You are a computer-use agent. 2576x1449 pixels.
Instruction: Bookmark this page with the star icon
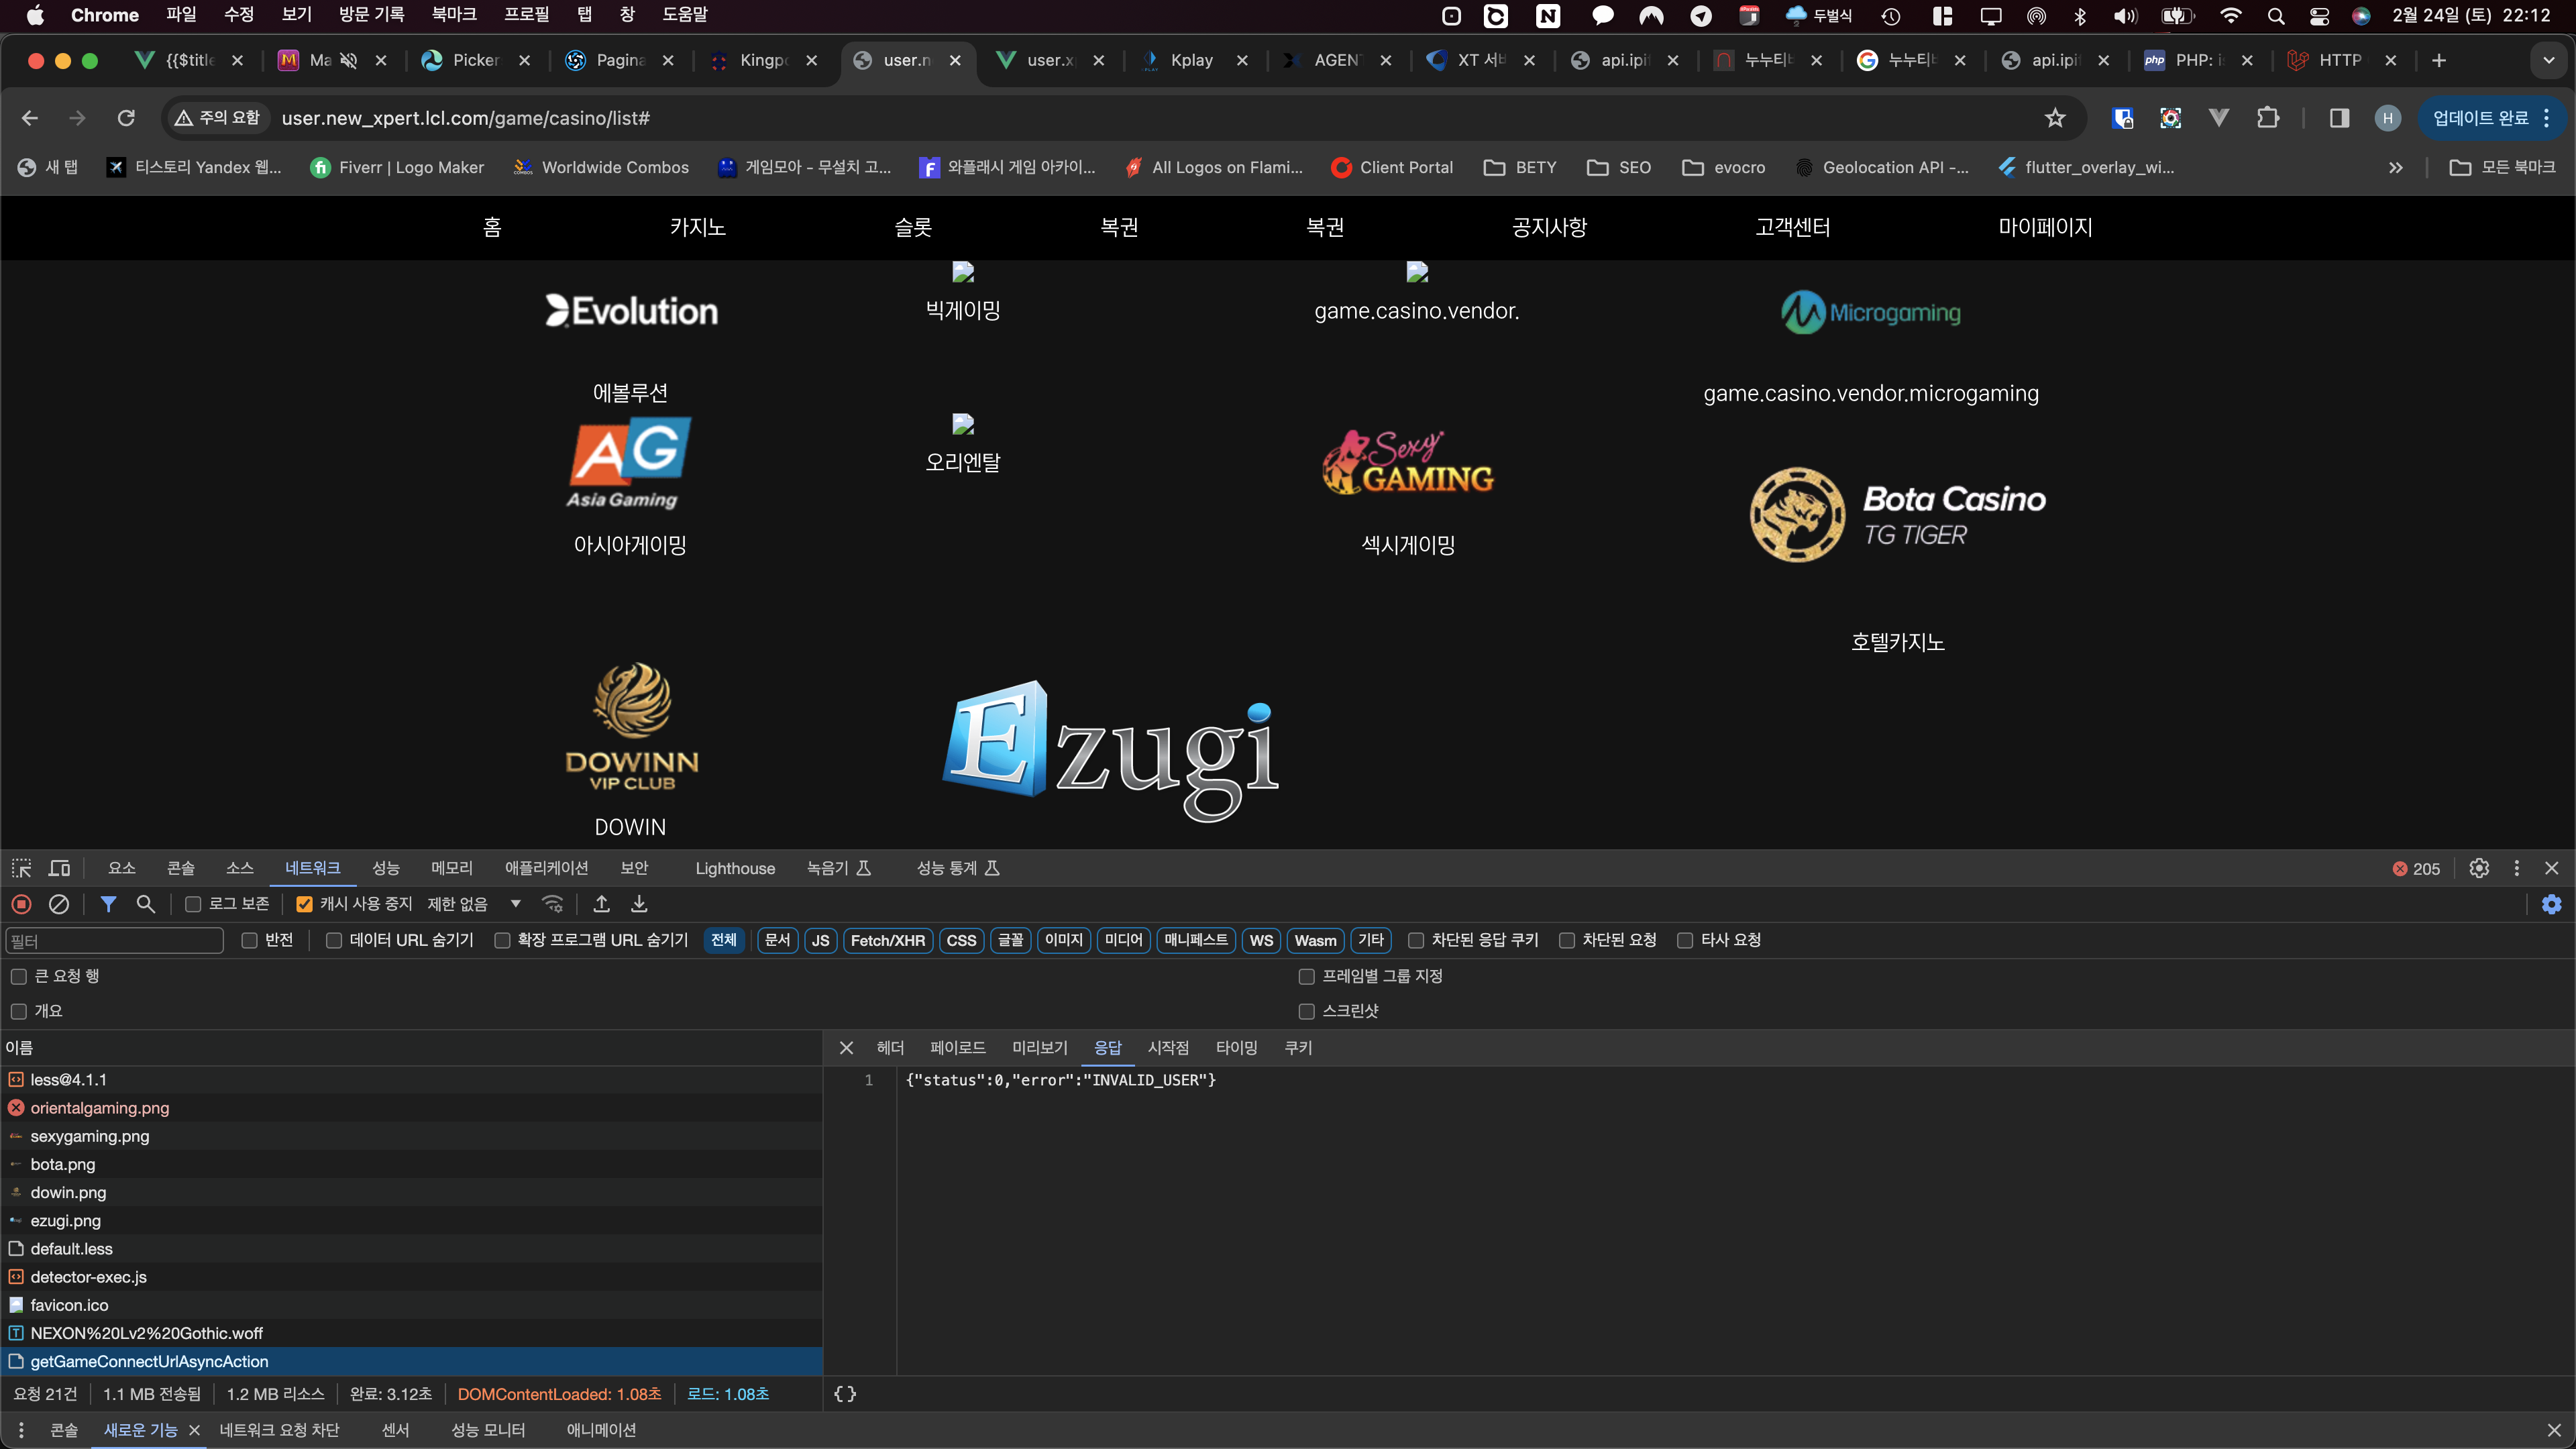coord(2055,118)
